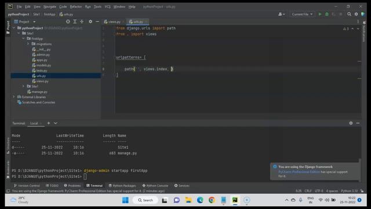Click the warnings indicator in editor corner
Image resolution: width=371 pixels, height=209 pixels.
pos(346,28)
